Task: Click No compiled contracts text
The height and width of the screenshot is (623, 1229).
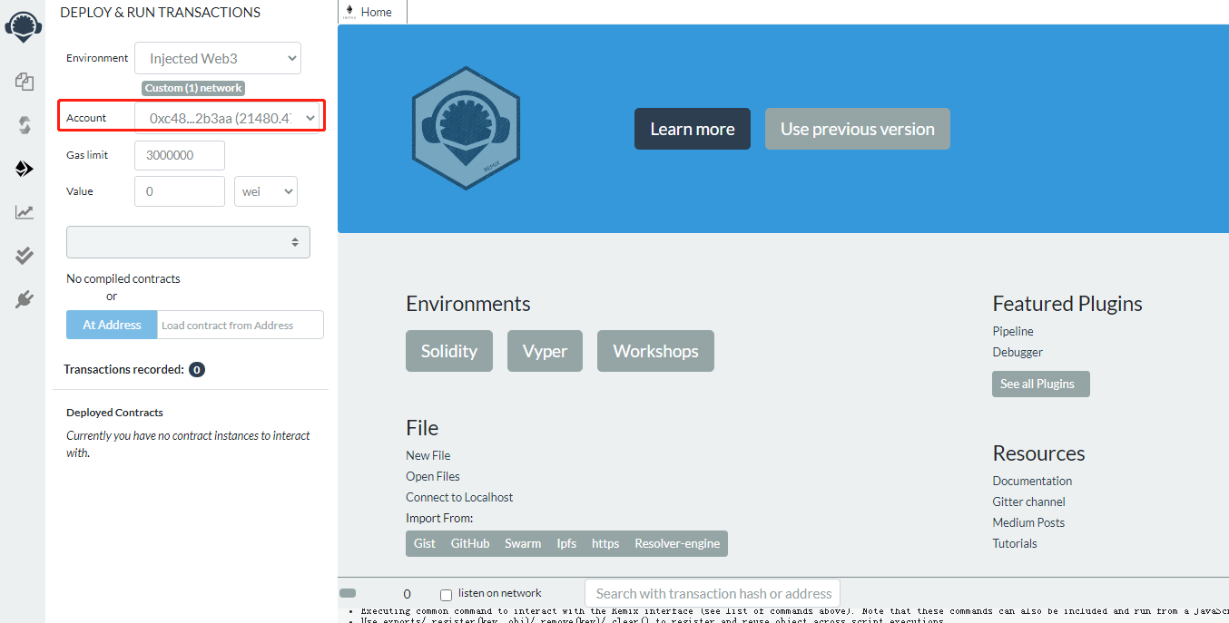Action: coord(123,278)
